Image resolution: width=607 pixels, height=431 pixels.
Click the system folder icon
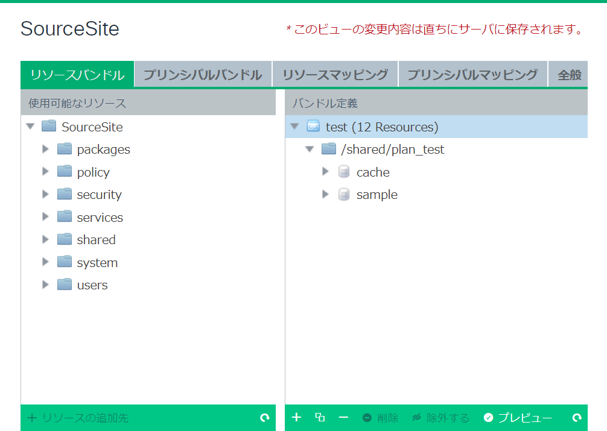point(65,262)
